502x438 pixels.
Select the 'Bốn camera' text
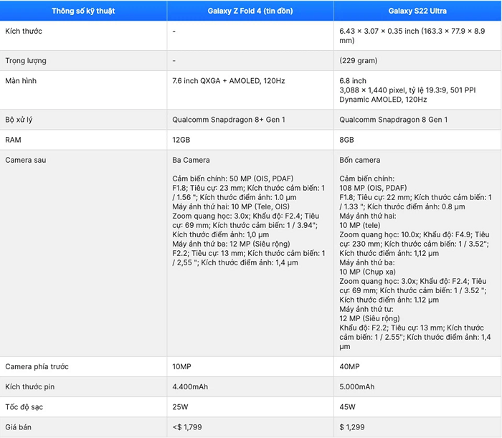click(360, 160)
